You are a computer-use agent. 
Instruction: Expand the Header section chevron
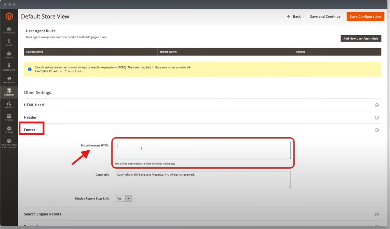point(377,118)
